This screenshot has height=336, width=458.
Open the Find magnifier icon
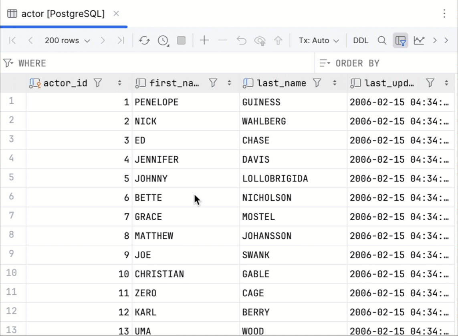point(382,40)
